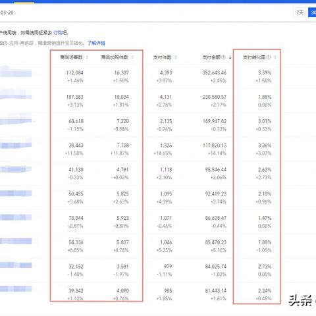This screenshot has width=316, height=316.
Task: Select visitor count value 41,130
Action: [x=76, y=169]
